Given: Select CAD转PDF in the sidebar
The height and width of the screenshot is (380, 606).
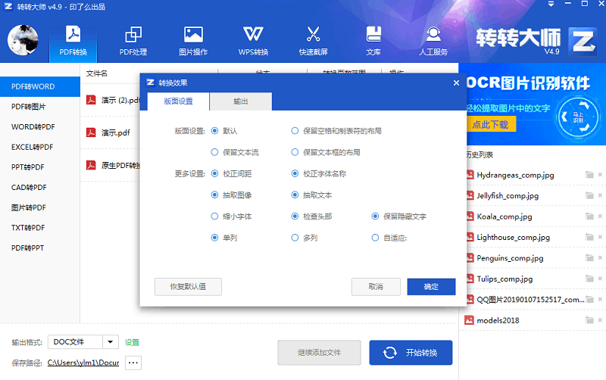Looking at the screenshot, I should click(x=40, y=187).
